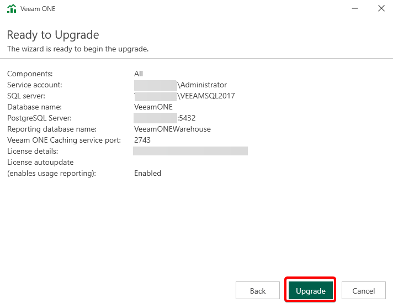This screenshot has width=393, height=308.
Task: Select the 'VeeamONE' database name value
Action: coord(153,107)
